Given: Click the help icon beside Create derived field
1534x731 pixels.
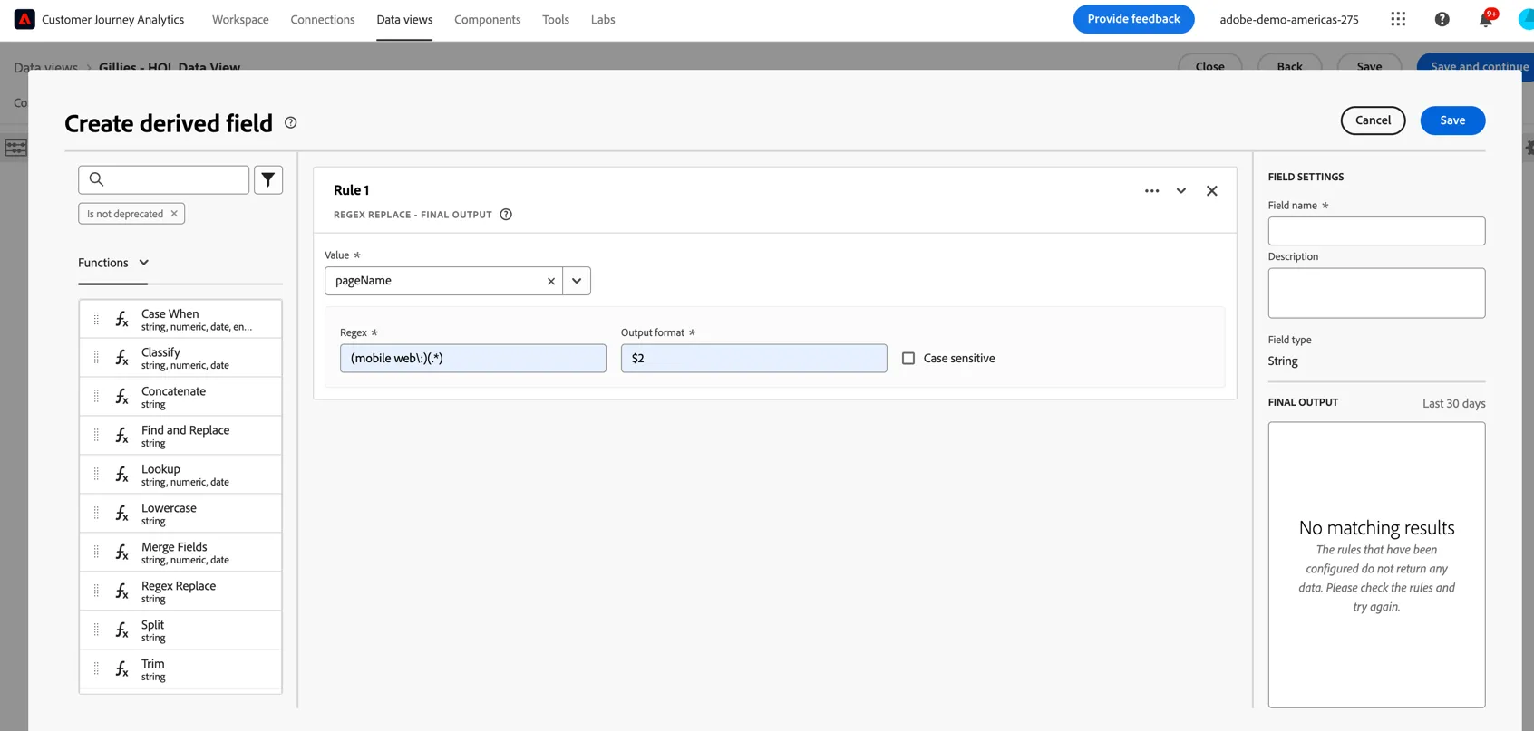Looking at the screenshot, I should (291, 122).
